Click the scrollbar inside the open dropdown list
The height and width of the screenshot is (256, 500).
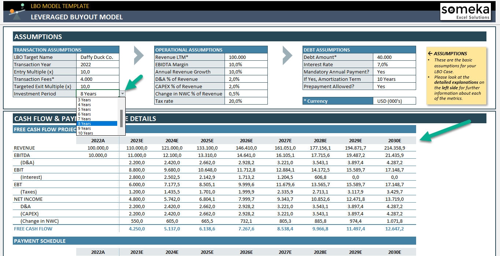pos(121,118)
